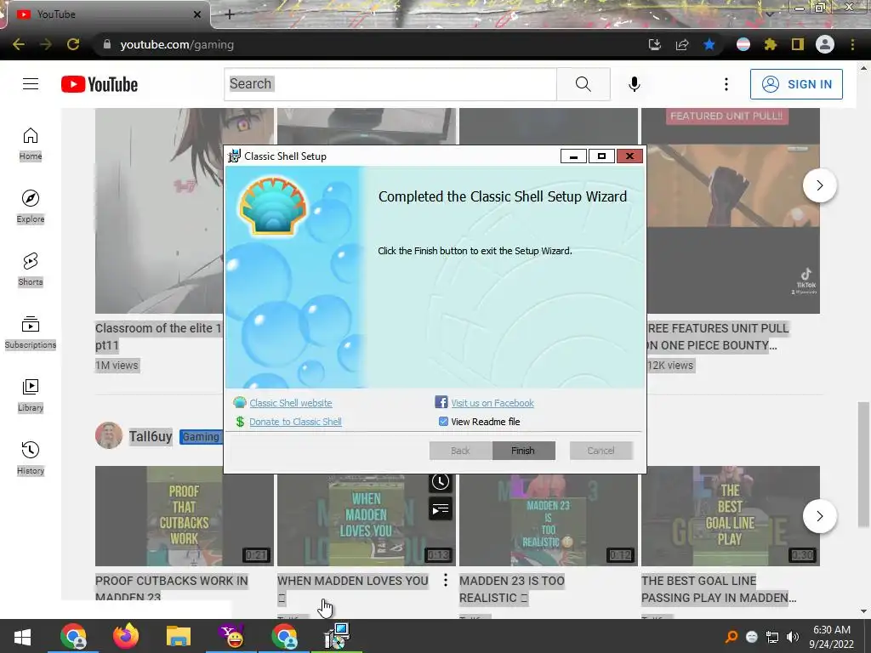Open Windows Start button

(23, 636)
